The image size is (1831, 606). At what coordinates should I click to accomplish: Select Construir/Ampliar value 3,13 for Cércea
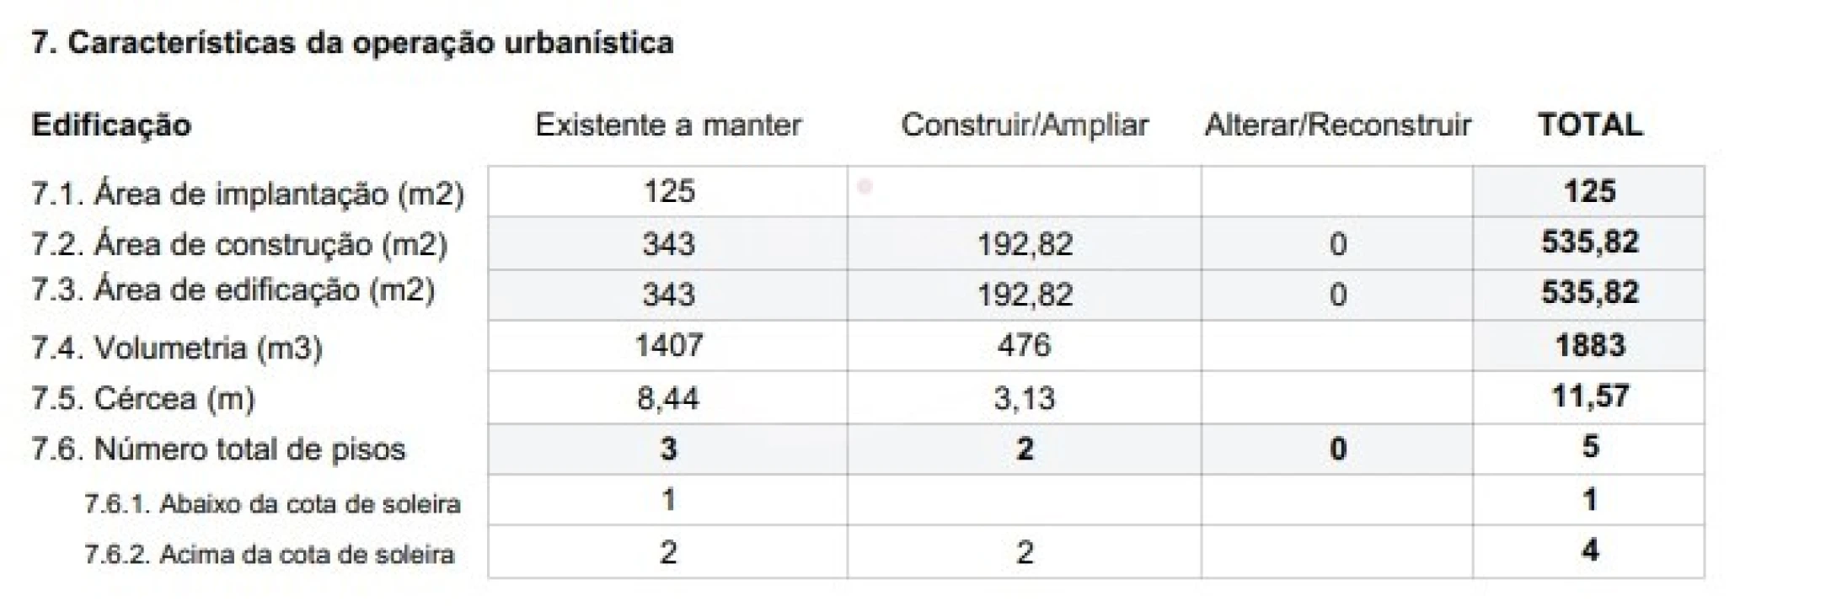(x=1024, y=397)
